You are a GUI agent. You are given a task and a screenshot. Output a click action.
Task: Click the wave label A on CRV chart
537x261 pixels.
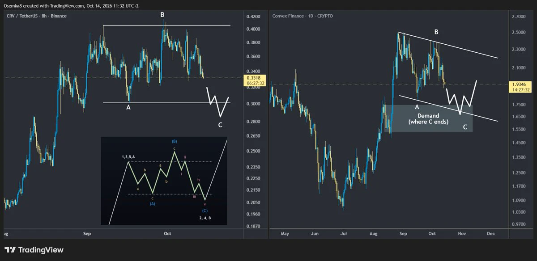pyautogui.click(x=128, y=107)
